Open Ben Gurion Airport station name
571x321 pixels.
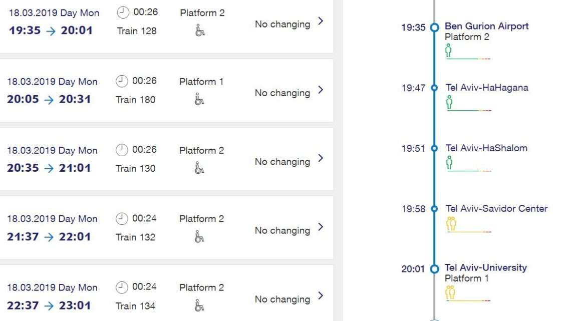[486, 26]
